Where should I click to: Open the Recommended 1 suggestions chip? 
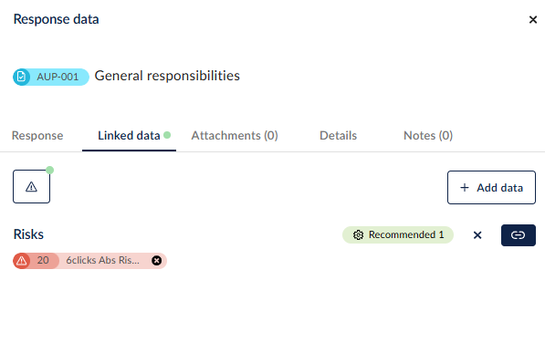pyautogui.click(x=398, y=234)
